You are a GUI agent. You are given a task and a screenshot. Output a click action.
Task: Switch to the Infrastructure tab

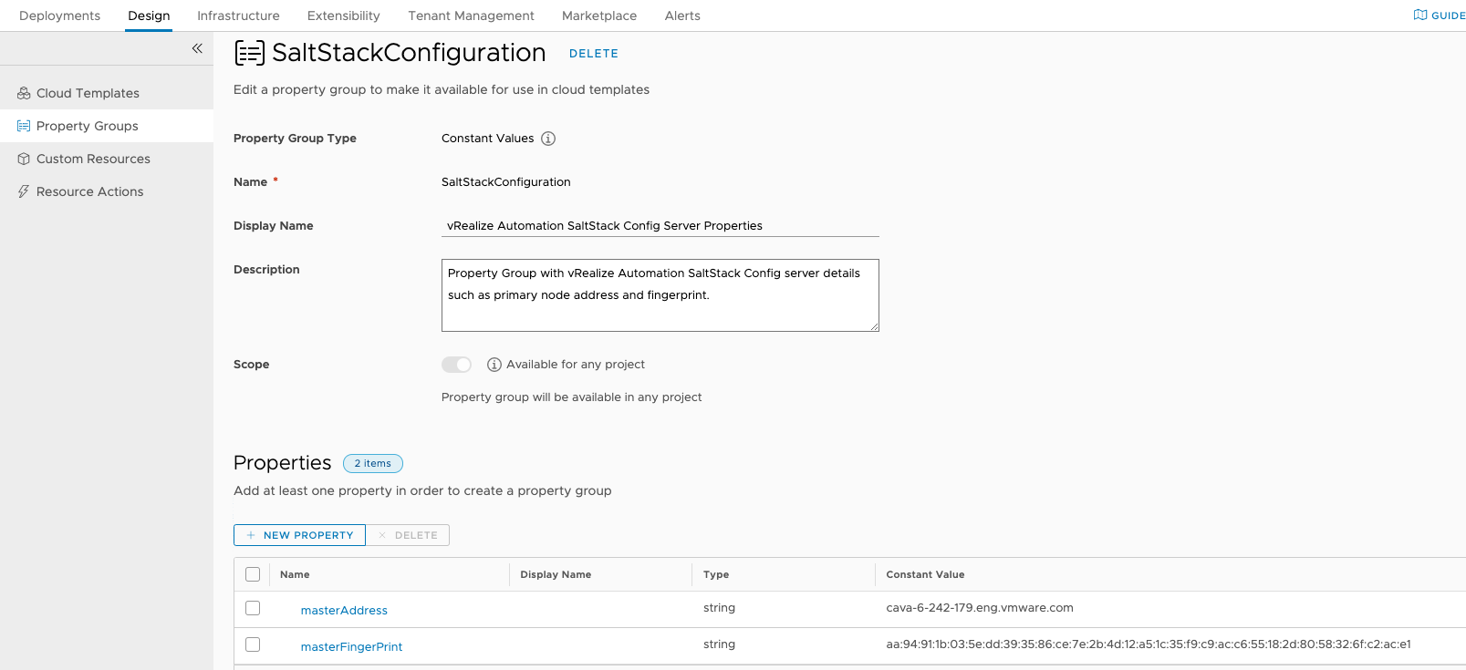(238, 15)
